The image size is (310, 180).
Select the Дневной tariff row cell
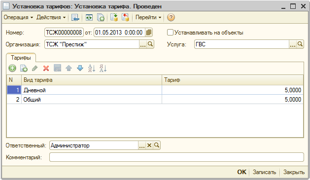click(92, 90)
